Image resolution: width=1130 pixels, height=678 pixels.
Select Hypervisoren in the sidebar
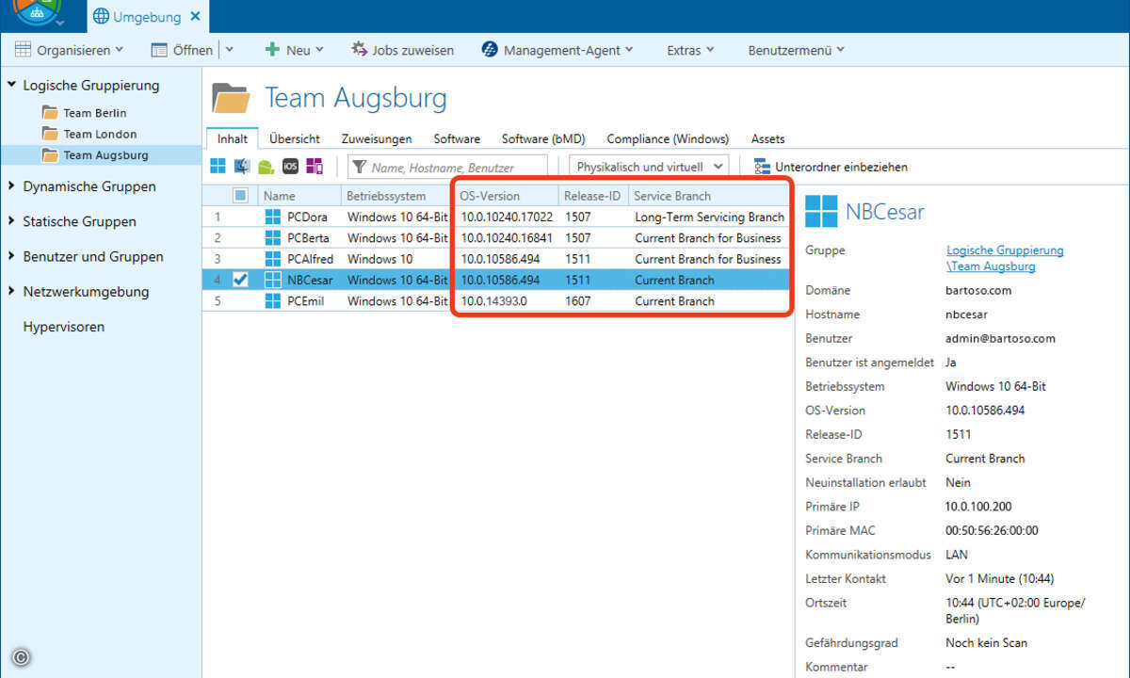coord(63,327)
